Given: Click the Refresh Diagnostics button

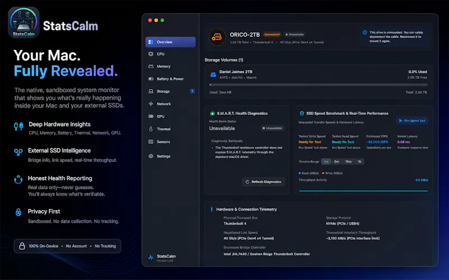Looking at the screenshot, I should point(263,181).
